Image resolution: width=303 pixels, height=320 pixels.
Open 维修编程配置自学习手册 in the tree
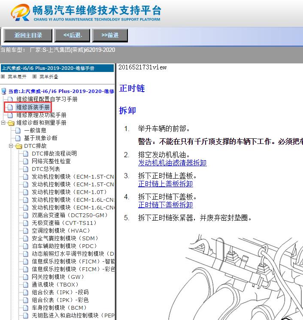pos(47,99)
